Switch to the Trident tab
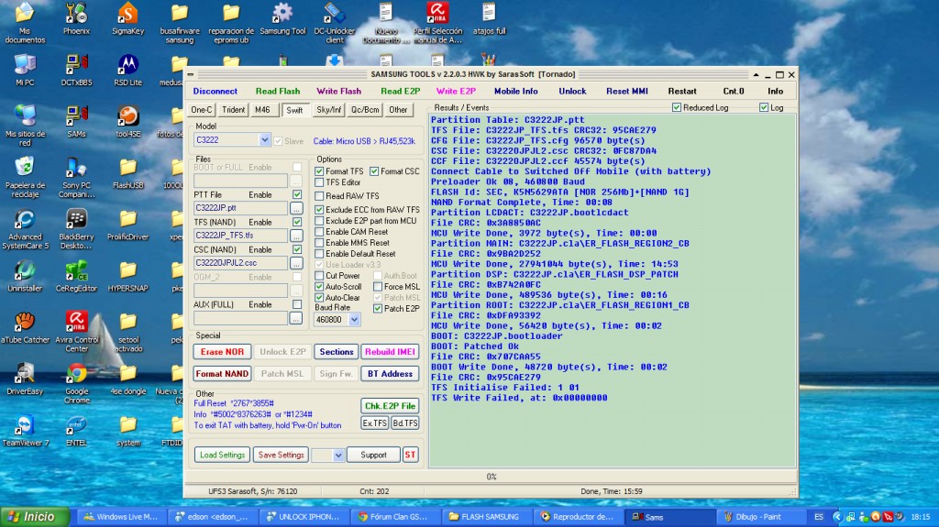Image resolution: width=939 pixels, height=527 pixels. click(233, 110)
